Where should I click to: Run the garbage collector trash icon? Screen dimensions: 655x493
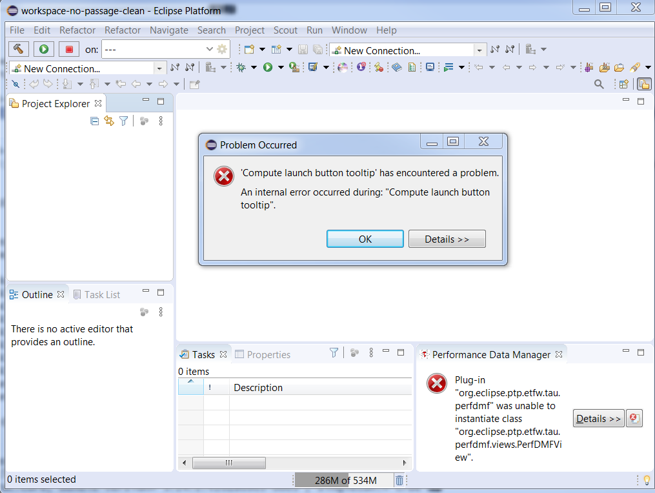399,481
